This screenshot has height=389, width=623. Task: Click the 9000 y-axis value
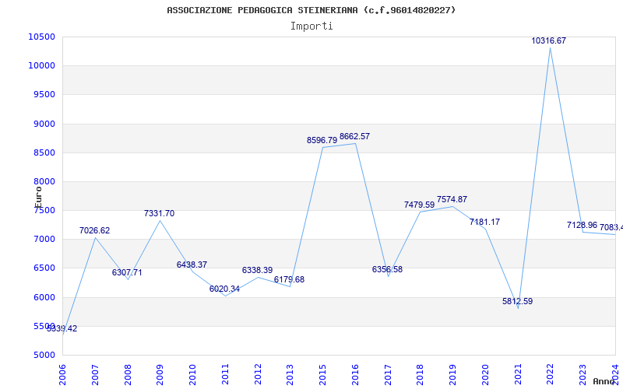point(44,124)
